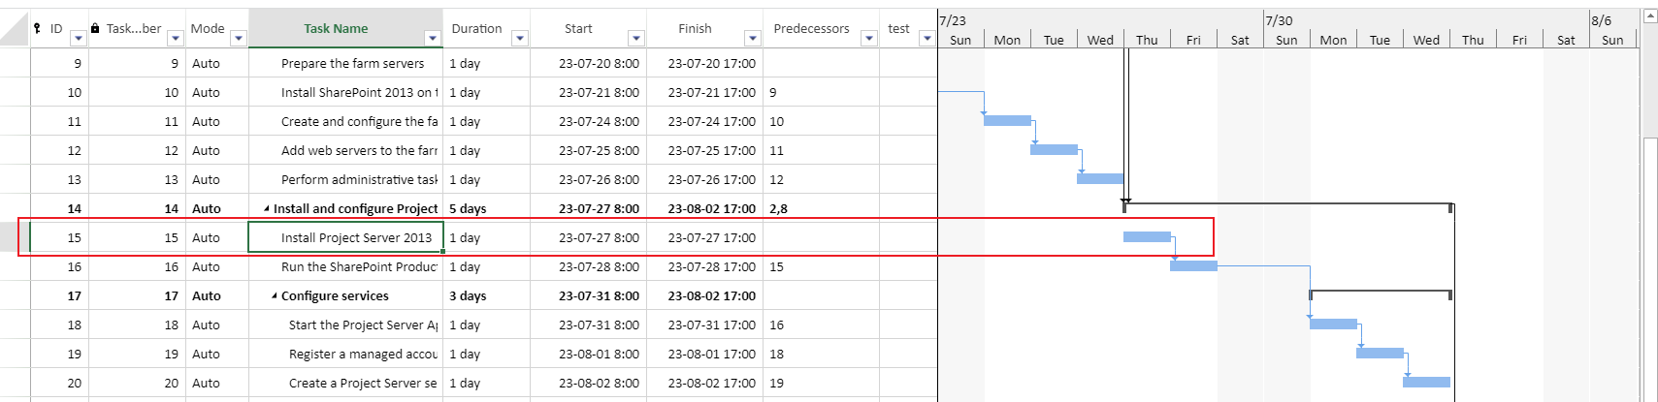
Task: Click the lock icon in Task number header
Action: pyautogui.click(x=95, y=29)
